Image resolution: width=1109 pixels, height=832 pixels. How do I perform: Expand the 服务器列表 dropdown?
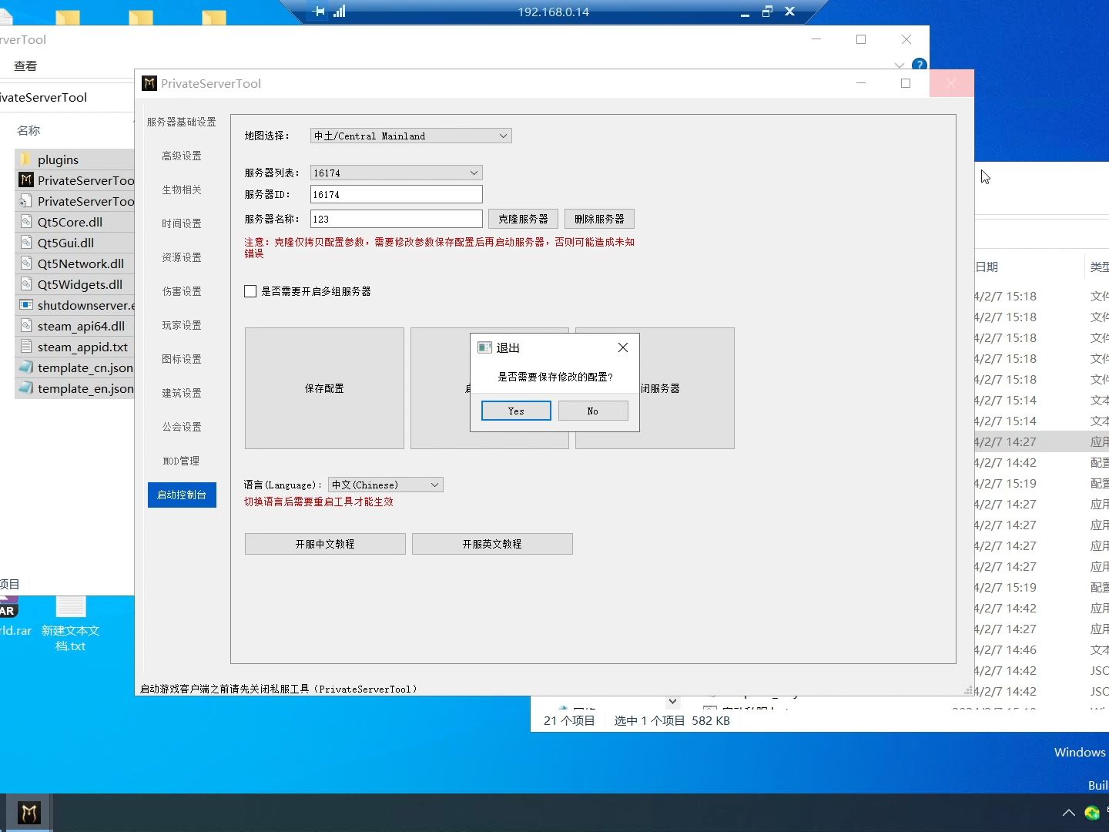tap(397, 173)
